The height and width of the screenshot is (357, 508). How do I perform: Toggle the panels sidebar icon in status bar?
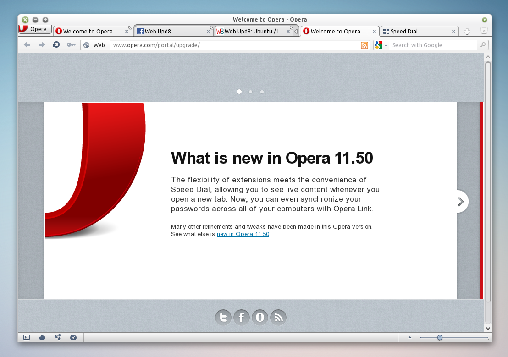point(27,338)
